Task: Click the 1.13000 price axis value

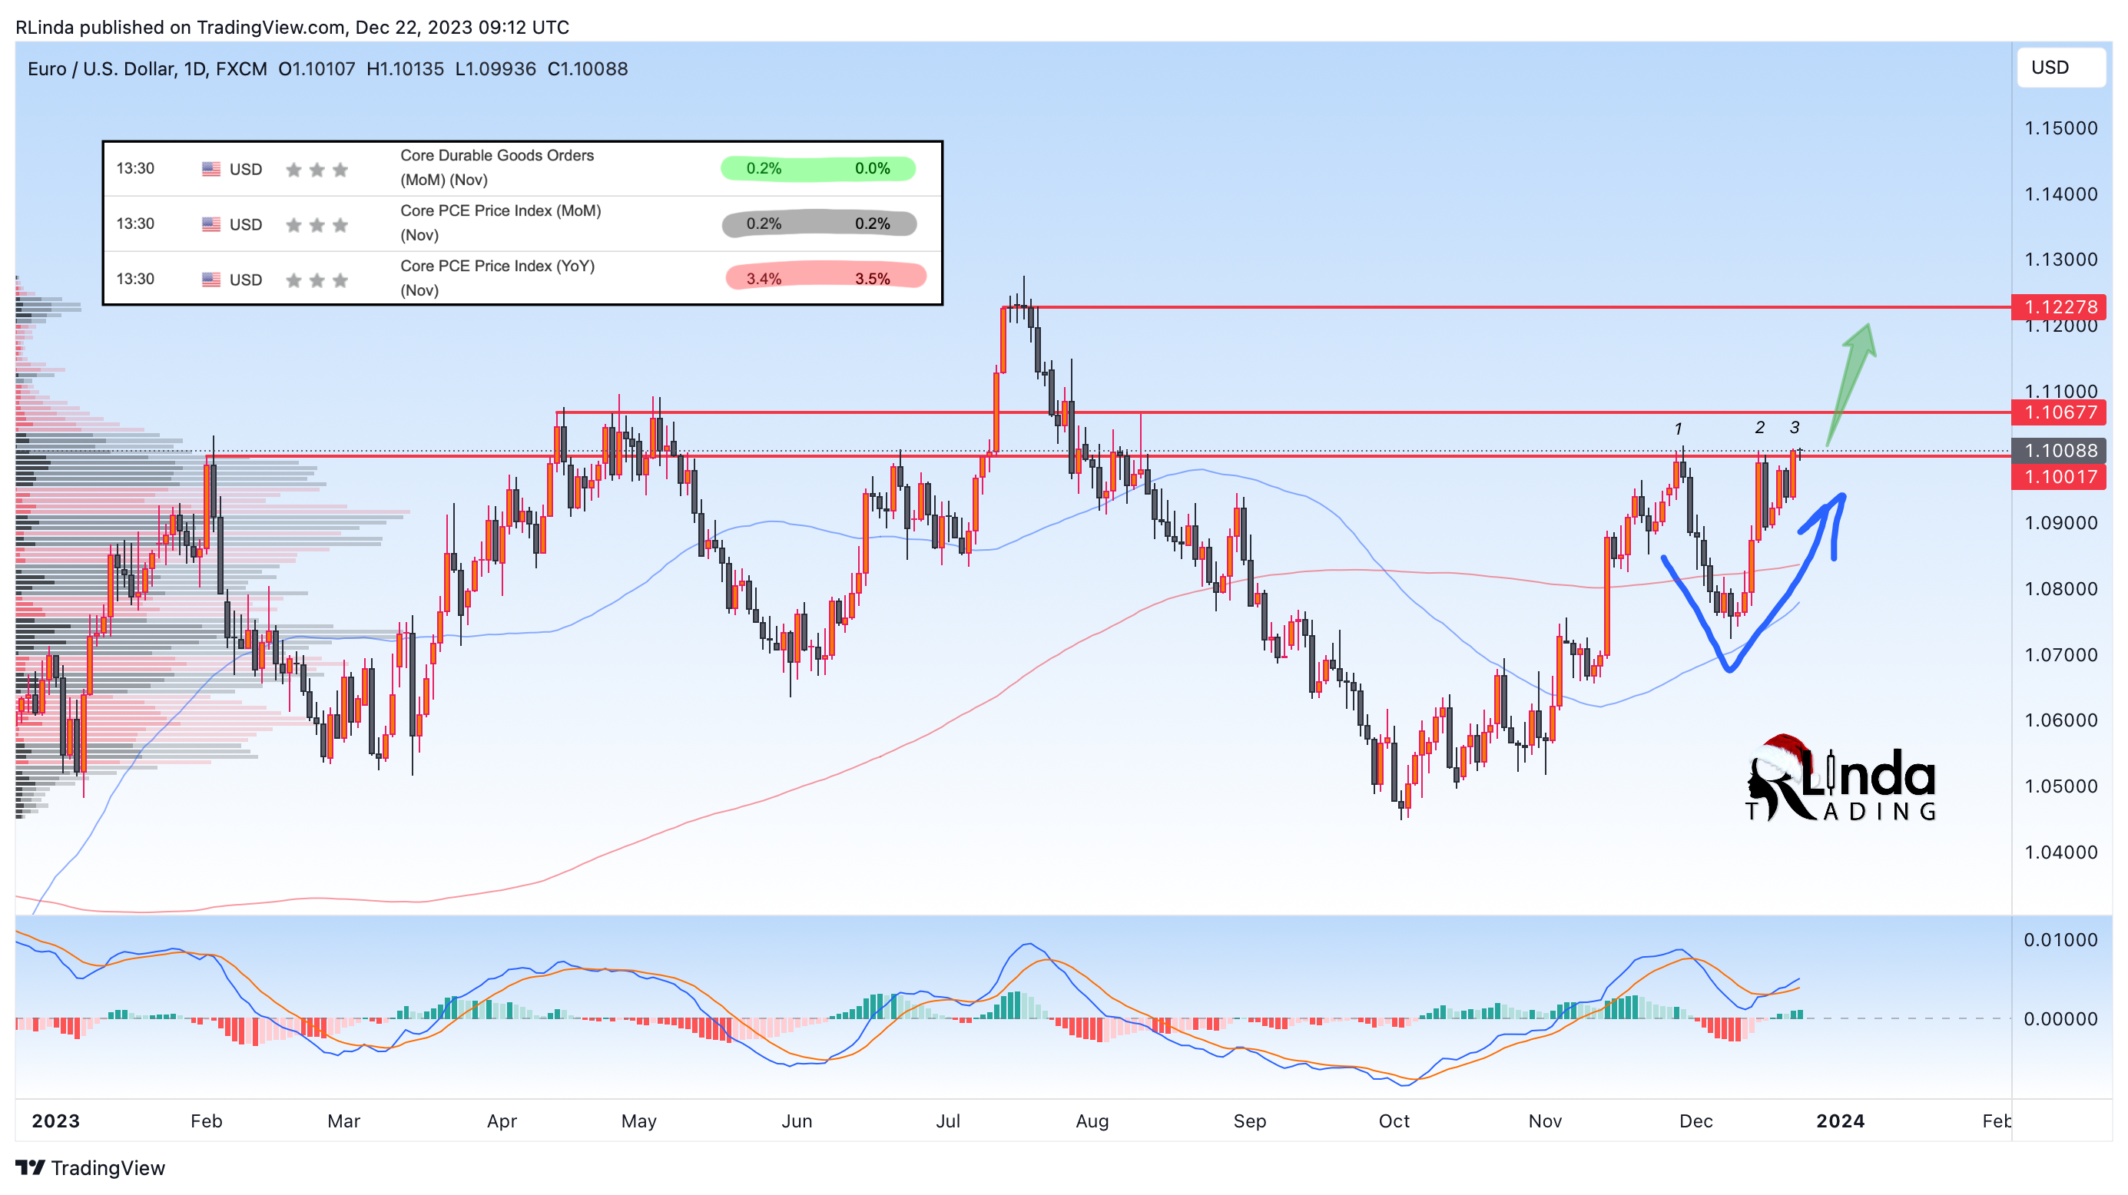Action: (x=2060, y=260)
